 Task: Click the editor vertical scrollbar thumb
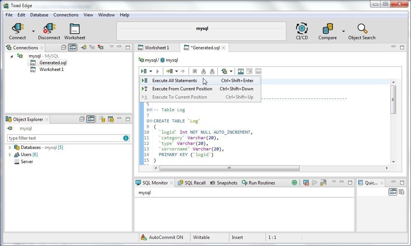pyautogui.click(x=393, y=100)
